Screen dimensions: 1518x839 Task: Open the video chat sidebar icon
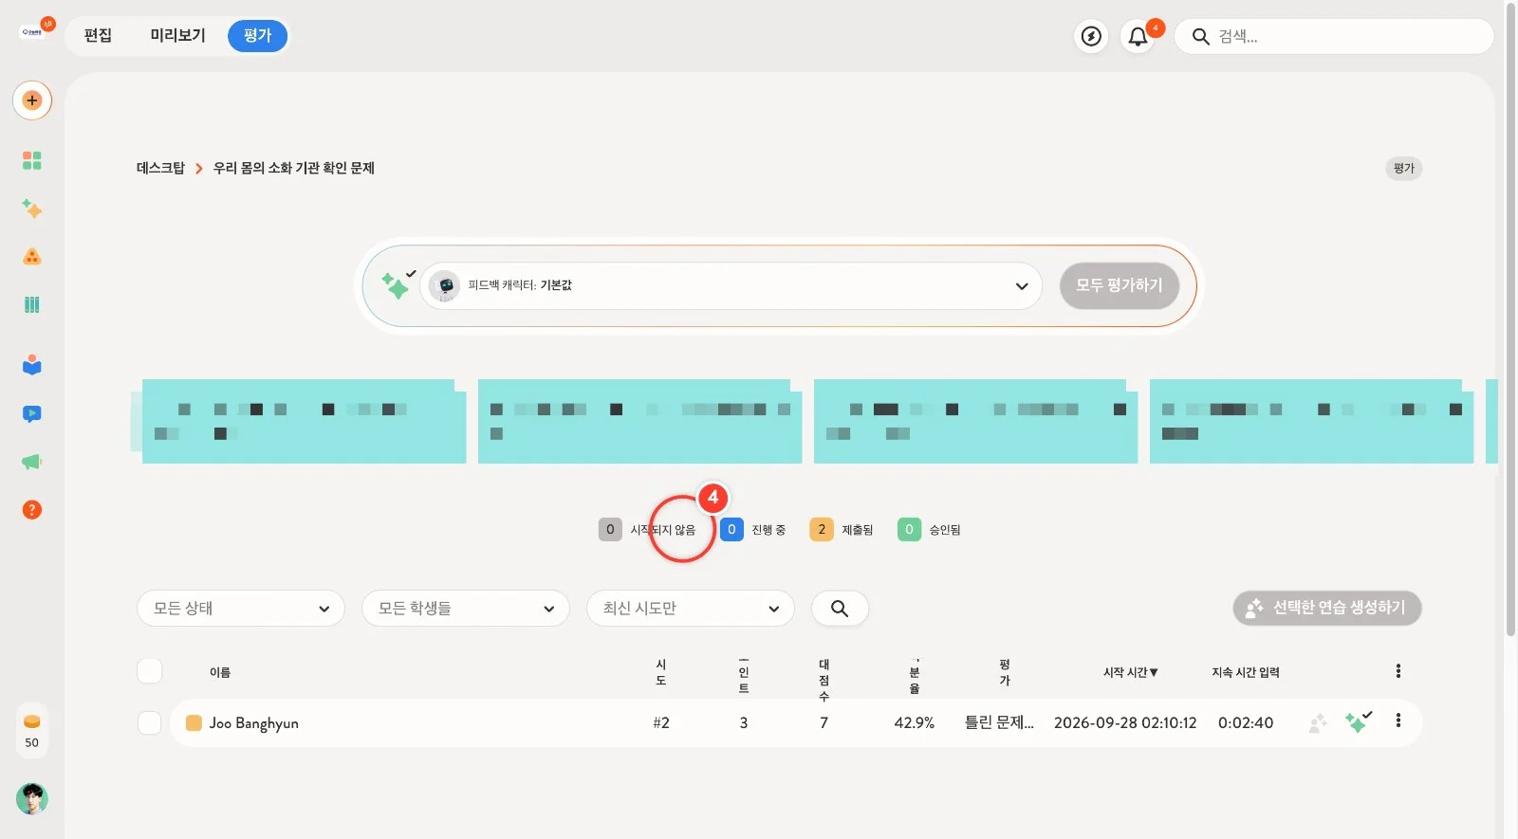coord(32,413)
